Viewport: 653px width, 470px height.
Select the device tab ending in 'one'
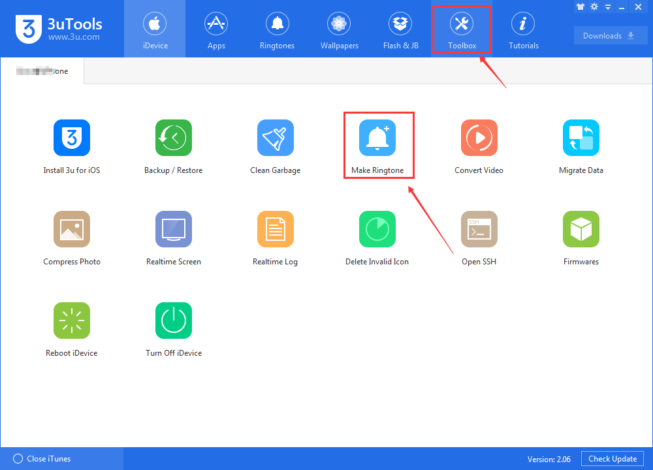point(42,71)
